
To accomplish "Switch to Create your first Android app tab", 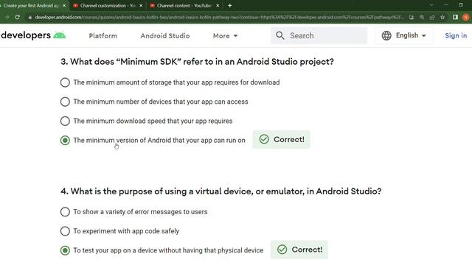I will tap(30, 5).
